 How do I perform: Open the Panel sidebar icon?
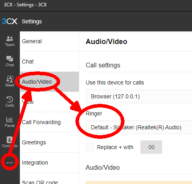point(10,122)
